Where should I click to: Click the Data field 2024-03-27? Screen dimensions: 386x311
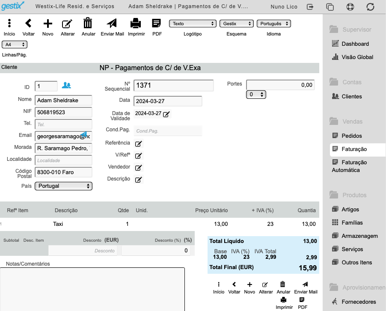168,101
